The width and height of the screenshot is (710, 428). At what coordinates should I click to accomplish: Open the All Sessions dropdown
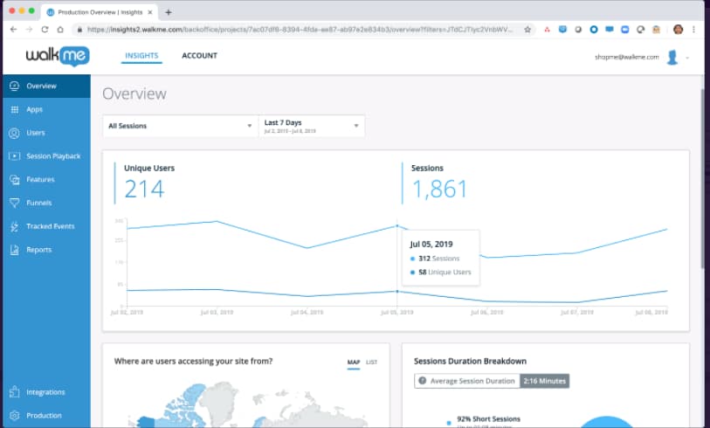[x=181, y=126]
